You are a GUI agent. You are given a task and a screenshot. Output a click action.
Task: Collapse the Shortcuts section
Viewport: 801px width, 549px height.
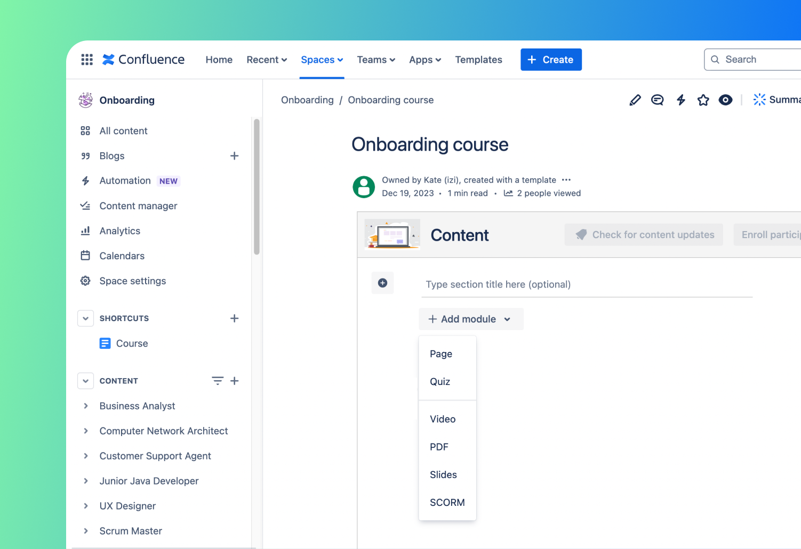click(85, 318)
